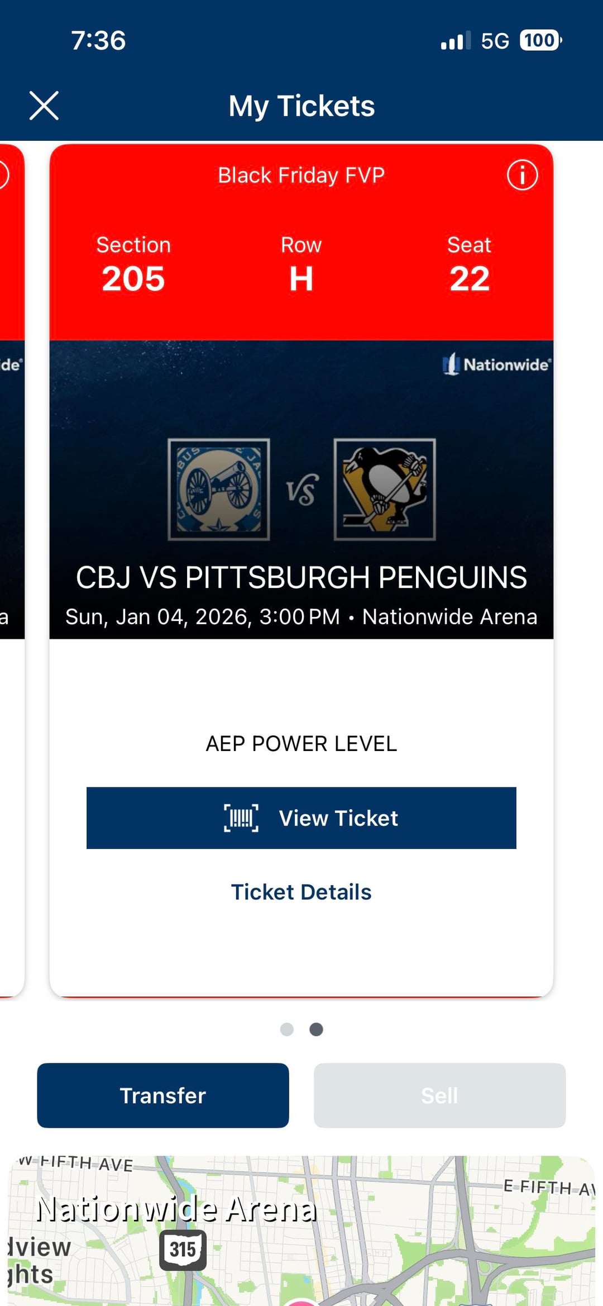The image size is (603, 1306).
Task: Show the previous ticket card at left edge
Action: pyautogui.click(x=11, y=559)
